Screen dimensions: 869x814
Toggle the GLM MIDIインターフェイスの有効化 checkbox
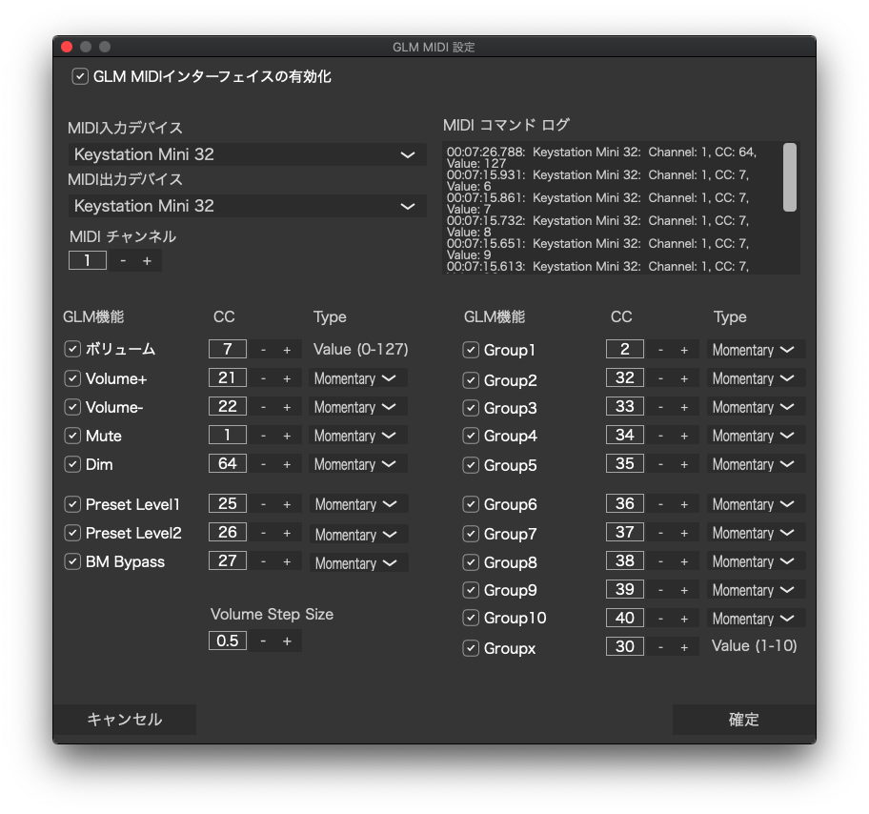80,76
